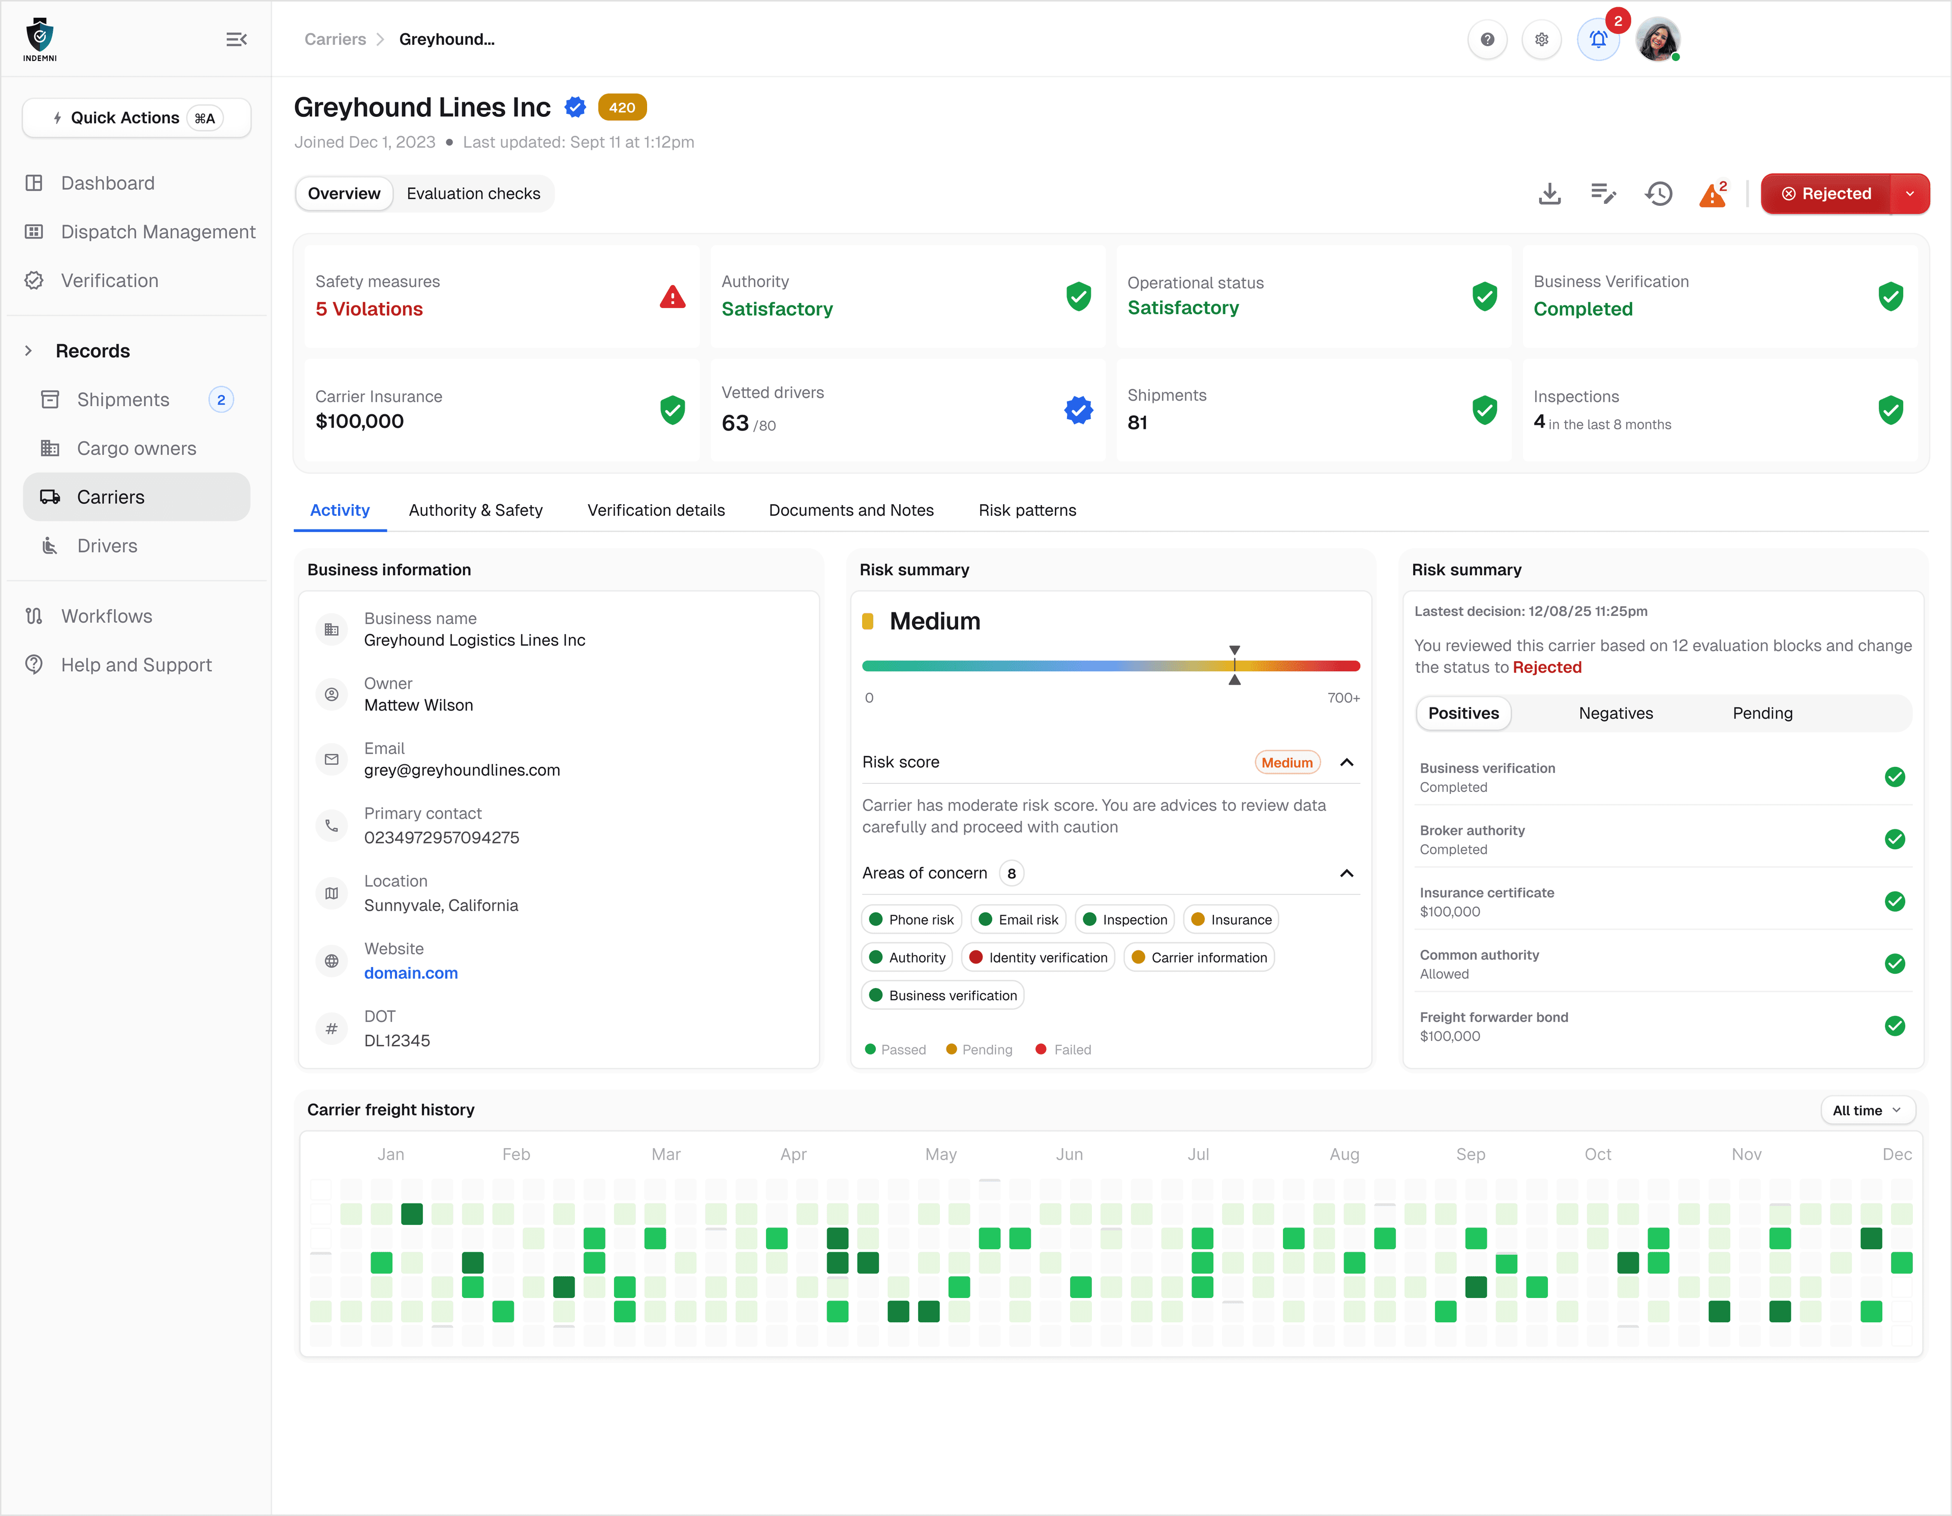1952x1516 pixels.
Task: Switch to Evaluation checks toggle
Action: coord(474,194)
